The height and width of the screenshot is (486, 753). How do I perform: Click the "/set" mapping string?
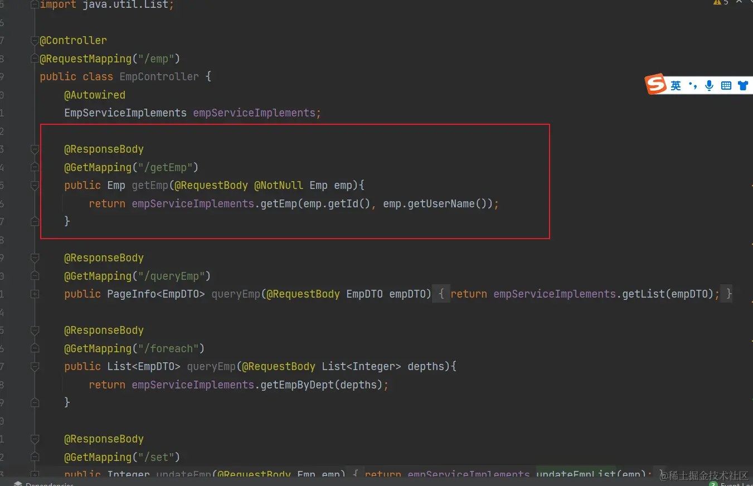[x=156, y=457]
